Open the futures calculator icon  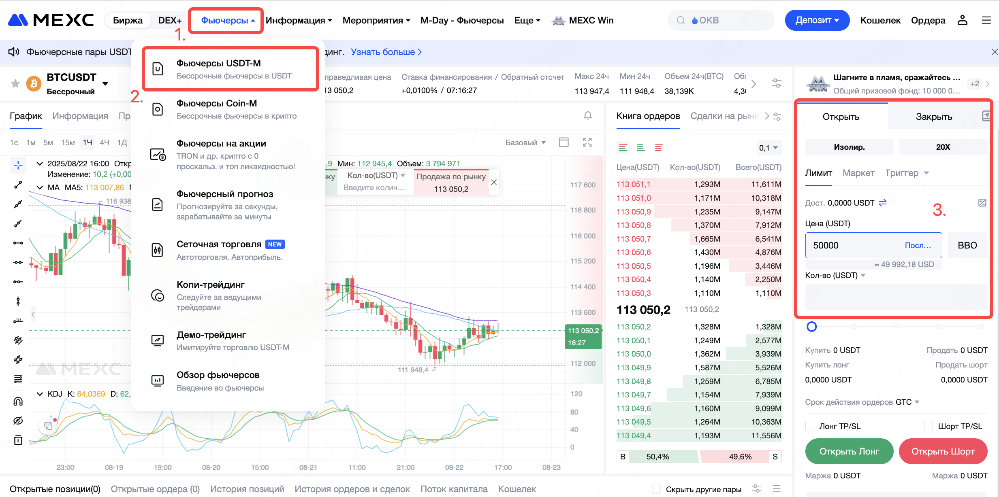click(982, 203)
